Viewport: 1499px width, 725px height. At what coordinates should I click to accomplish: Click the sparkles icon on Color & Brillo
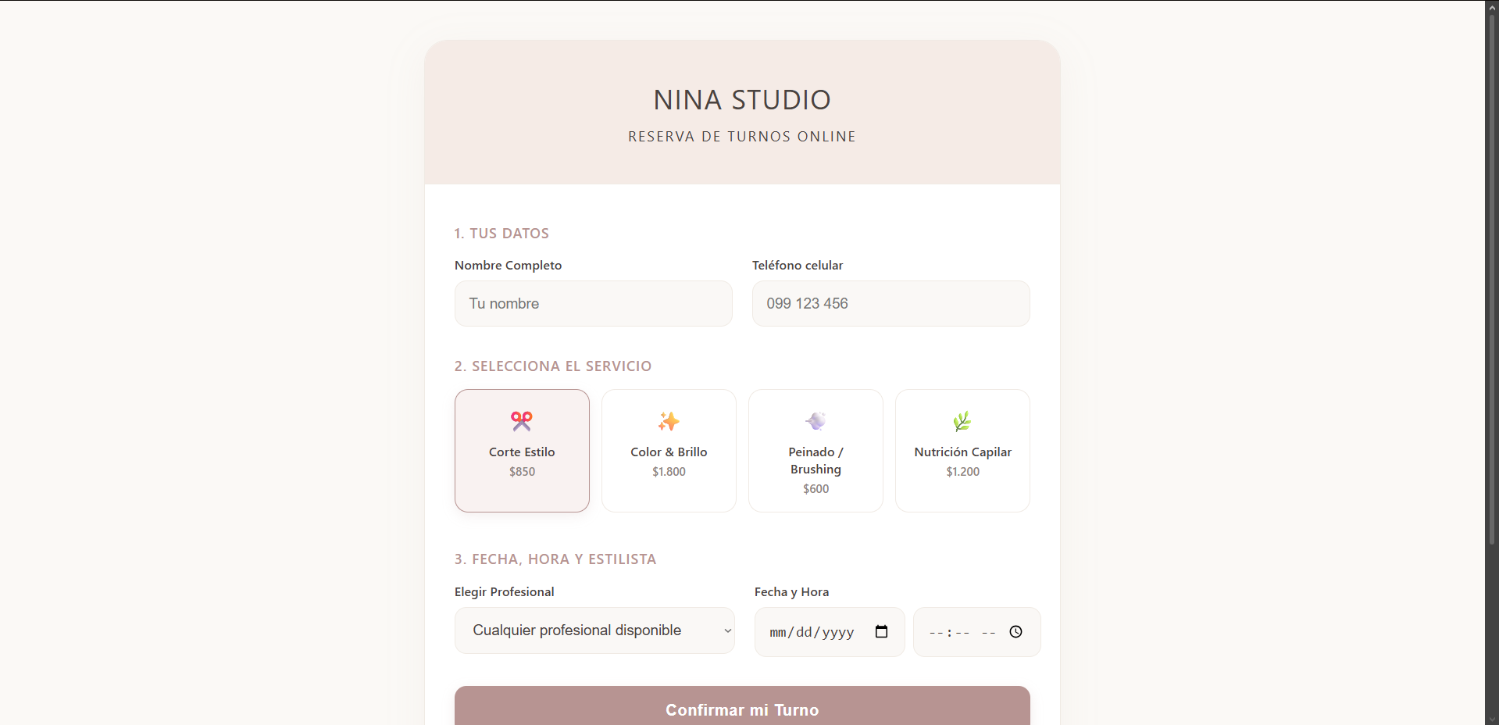point(669,421)
